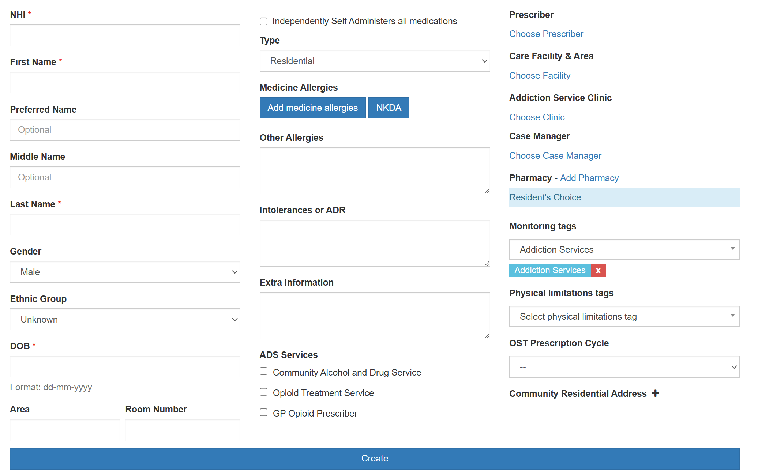Click the Create button

[x=374, y=459]
